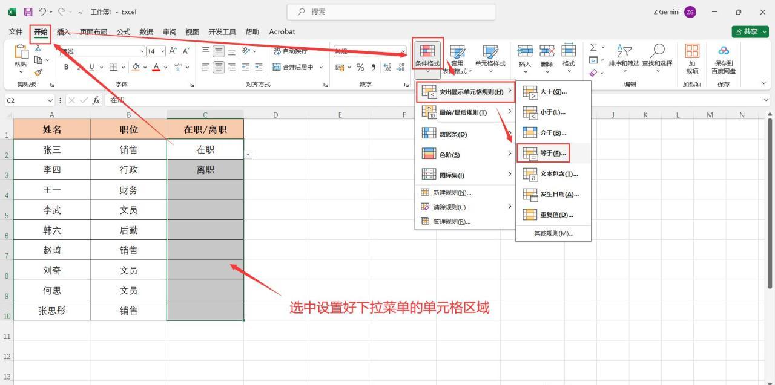Click the Paste clipboard icon
The width and height of the screenshot is (775, 385).
pos(21,52)
